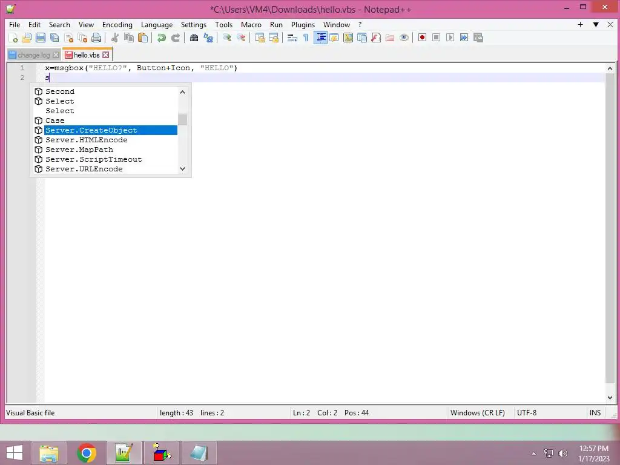Open a file using the Open folder icon
This screenshot has width=620, height=465.
[x=27, y=38]
